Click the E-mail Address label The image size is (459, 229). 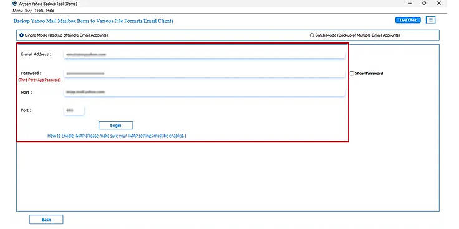tap(36, 54)
